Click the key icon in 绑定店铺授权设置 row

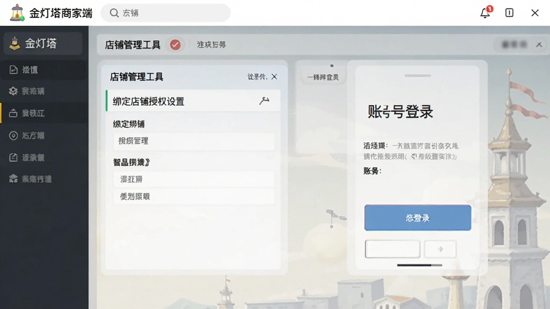point(264,101)
